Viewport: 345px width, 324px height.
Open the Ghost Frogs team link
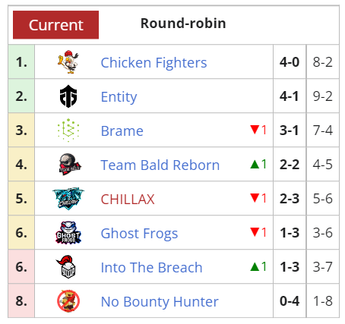(139, 234)
